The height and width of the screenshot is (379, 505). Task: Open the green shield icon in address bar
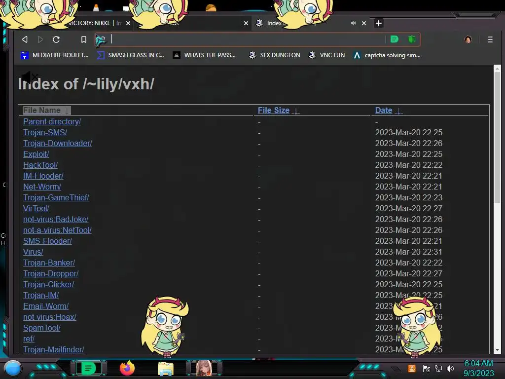(x=412, y=39)
